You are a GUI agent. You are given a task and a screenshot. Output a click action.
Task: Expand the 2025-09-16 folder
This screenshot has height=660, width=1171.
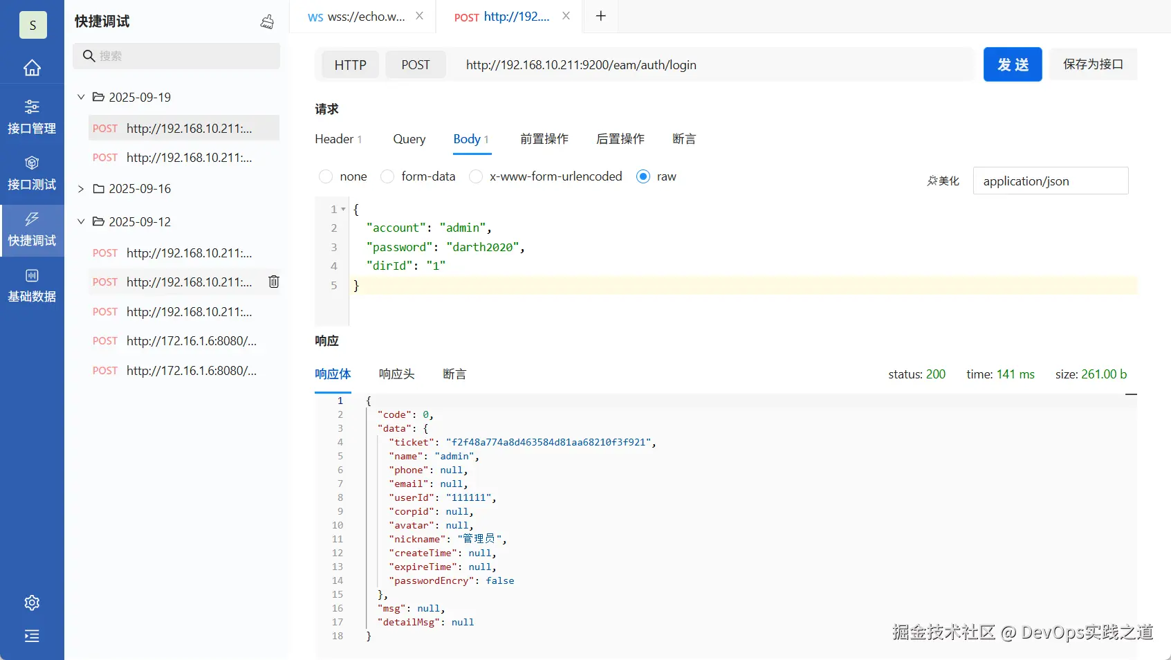pos(81,189)
